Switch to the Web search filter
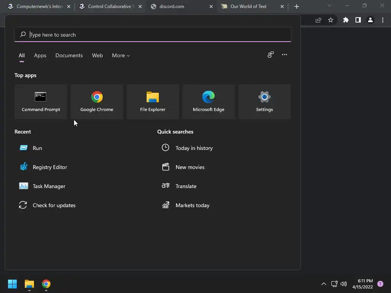Screen dimensions: 391x293 (x=97, y=55)
